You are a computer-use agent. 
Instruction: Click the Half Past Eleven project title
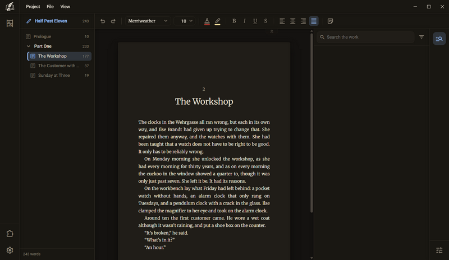pyautogui.click(x=51, y=21)
